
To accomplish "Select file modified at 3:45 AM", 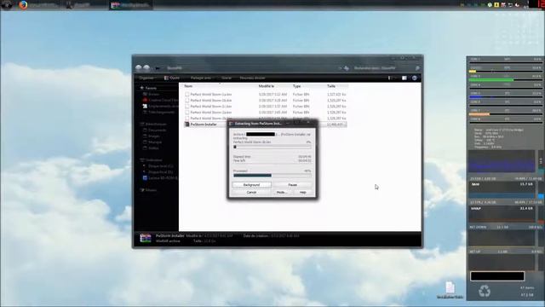I will pos(266,113).
